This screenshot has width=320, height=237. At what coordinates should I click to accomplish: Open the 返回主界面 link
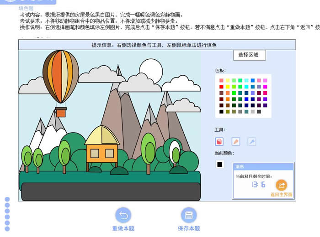tap(281, 195)
